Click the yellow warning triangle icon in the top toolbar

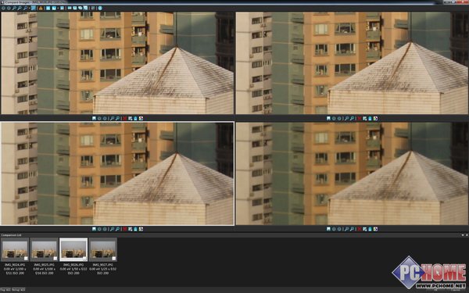point(41,8)
